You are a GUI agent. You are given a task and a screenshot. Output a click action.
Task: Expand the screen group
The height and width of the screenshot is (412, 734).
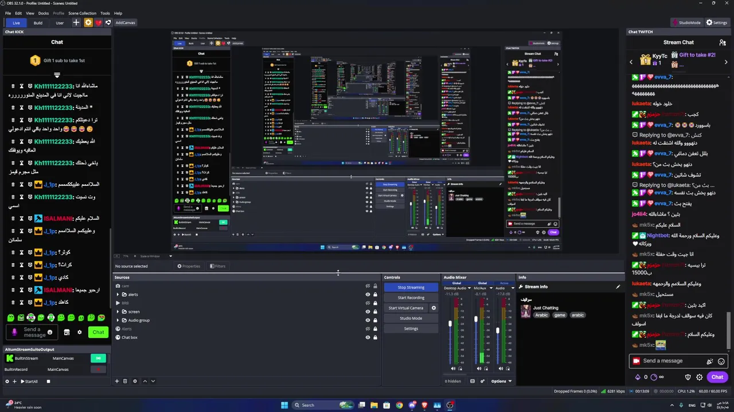[118, 312]
